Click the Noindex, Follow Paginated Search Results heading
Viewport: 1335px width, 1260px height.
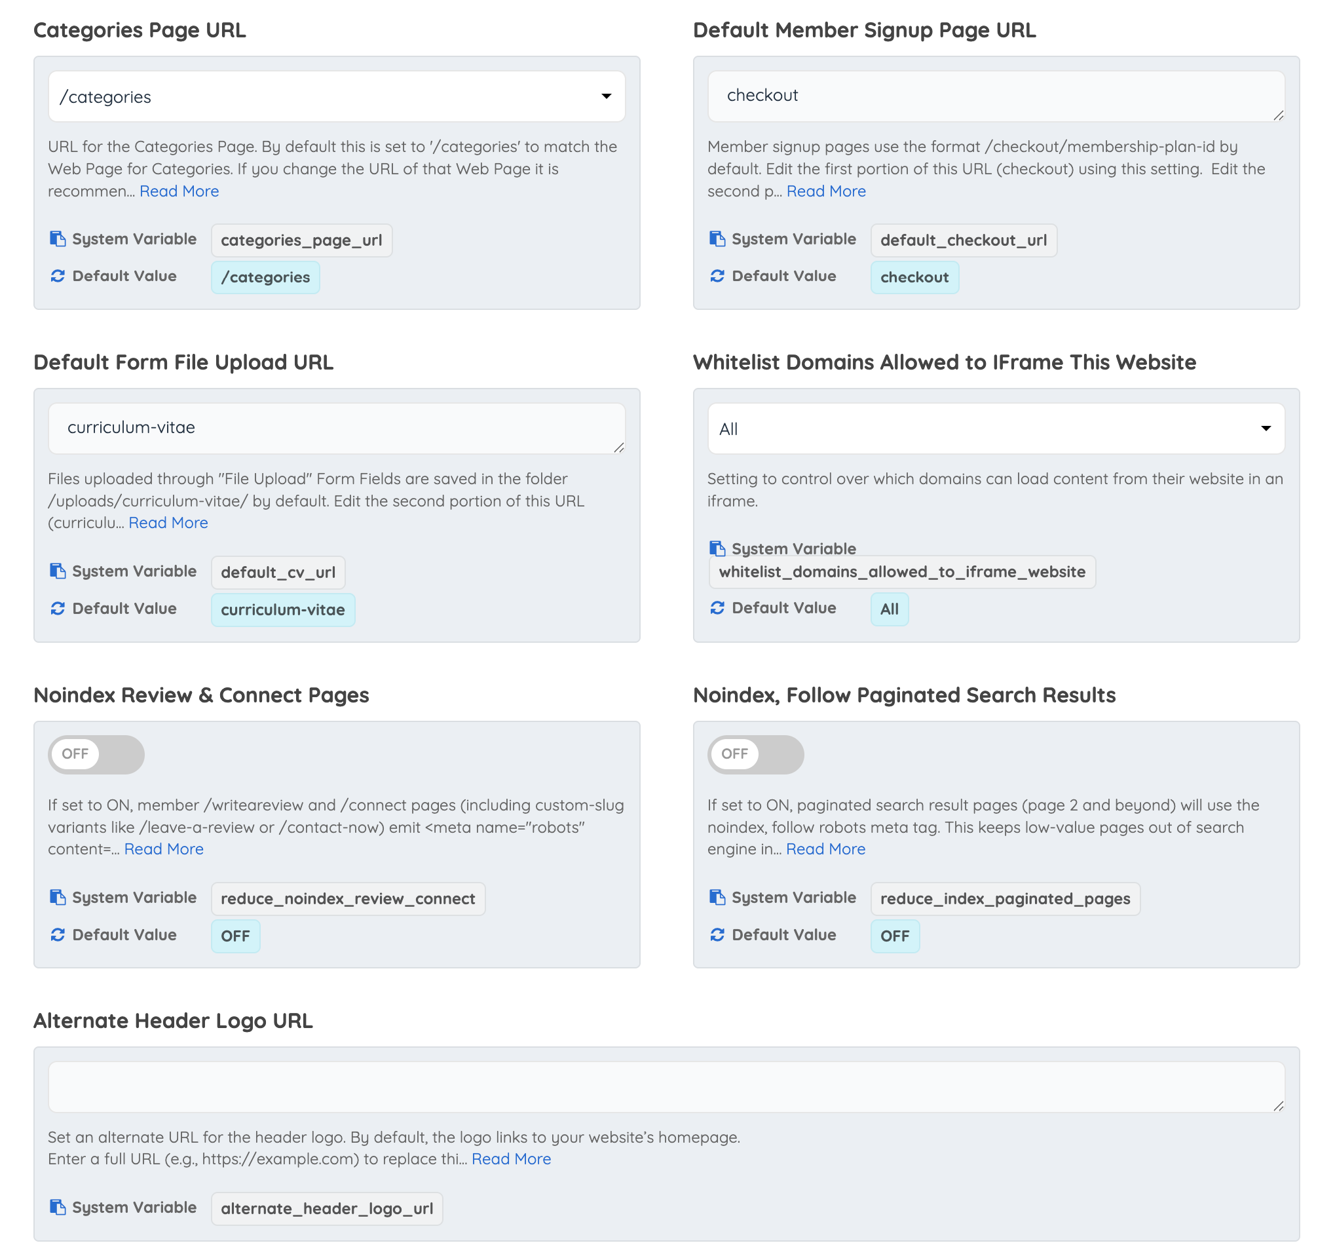pos(904,695)
